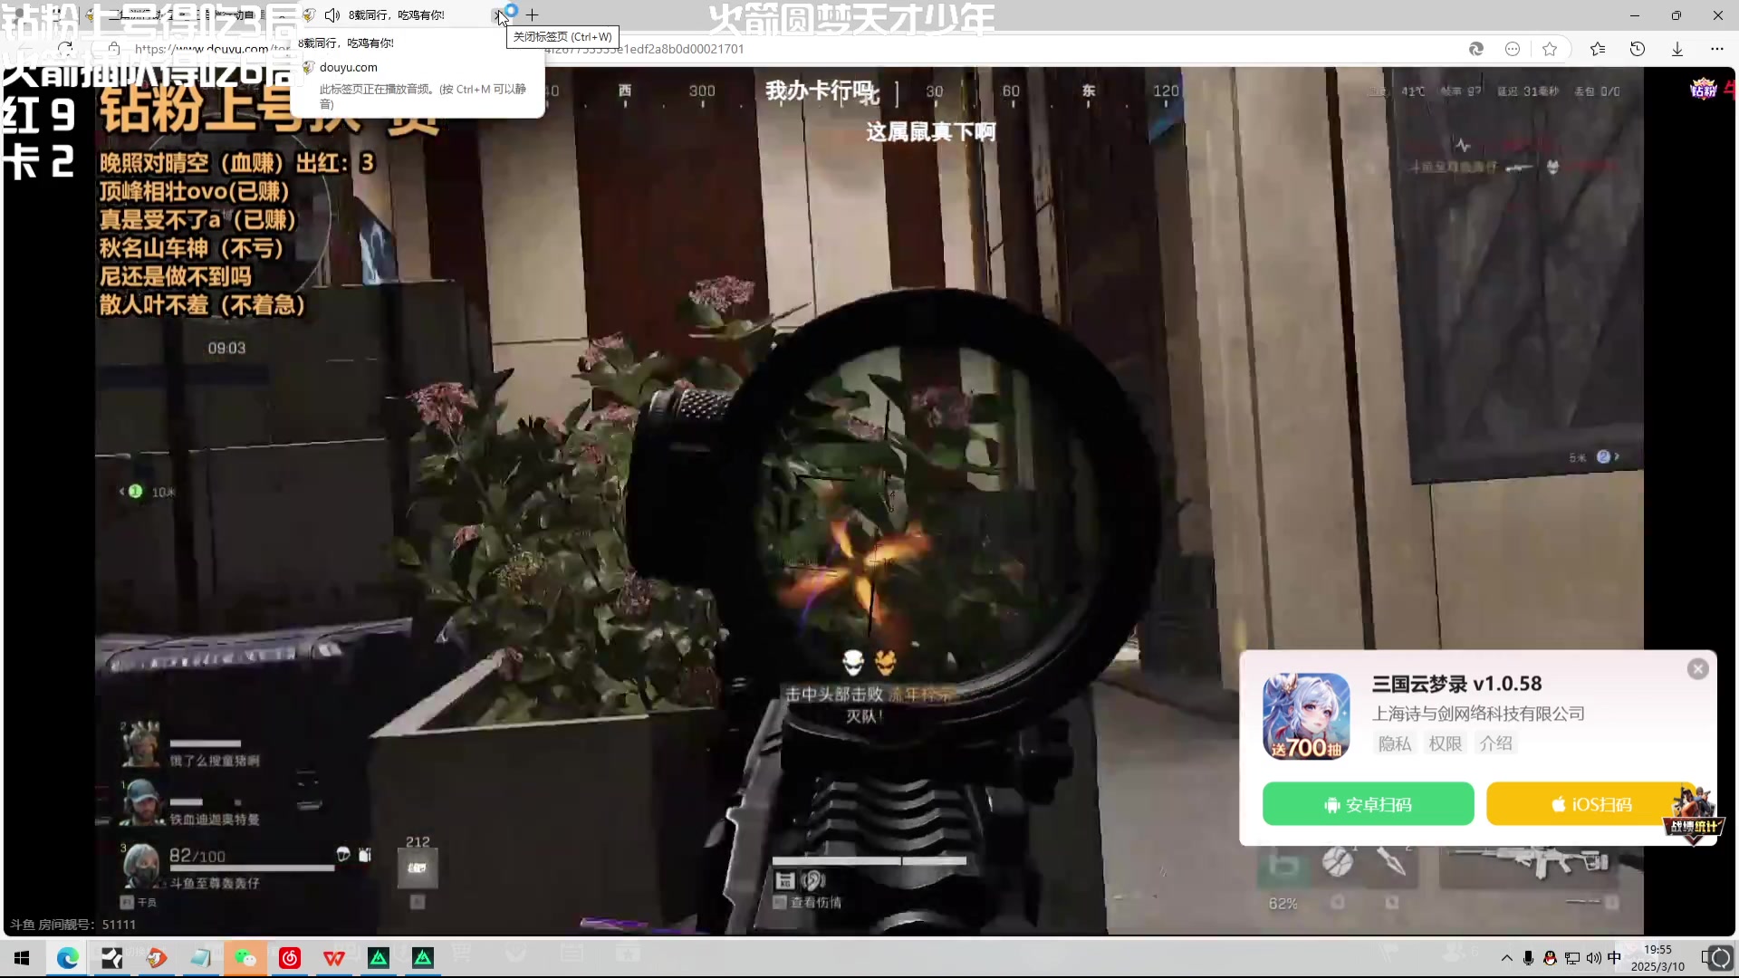Open a new browser tab
This screenshot has width=1739, height=978.
(x=533, y=15)
